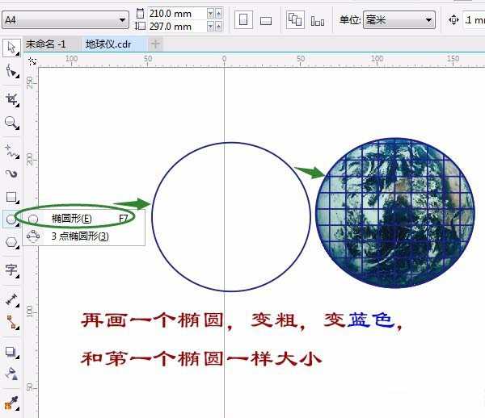Select the Color eyedropper tool
The width and height of the screenshot is (485, 418).
coord(11,403)
